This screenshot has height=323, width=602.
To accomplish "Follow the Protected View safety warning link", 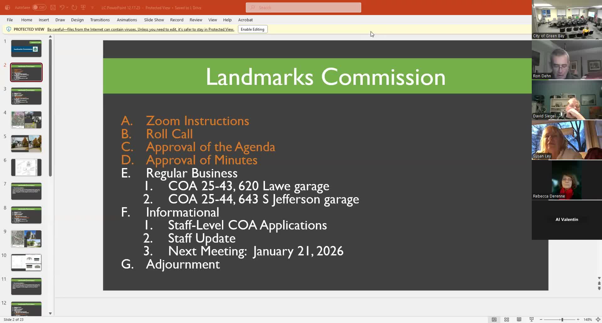I will tap(140, 29).
